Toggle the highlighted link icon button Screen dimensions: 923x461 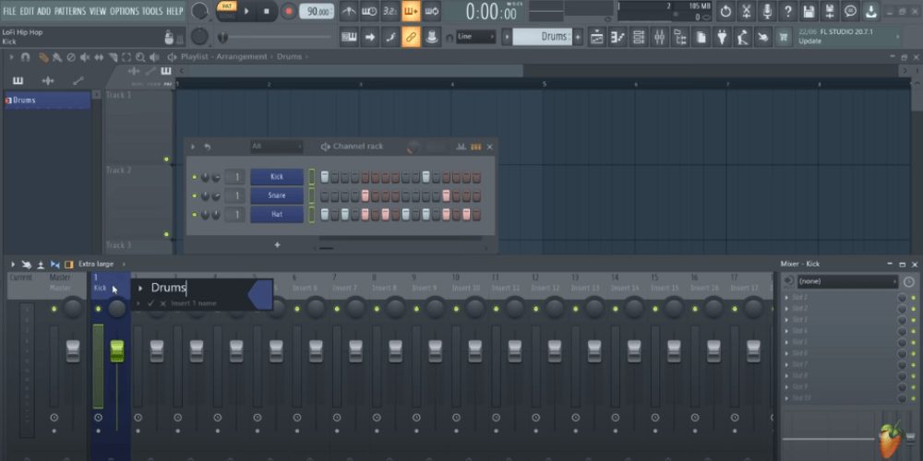(x=411, y=37)
